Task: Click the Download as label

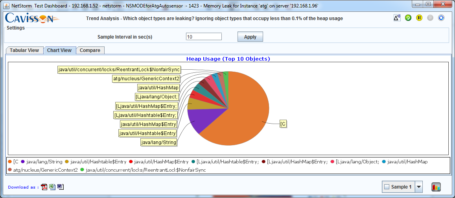Action: (23, 187)
